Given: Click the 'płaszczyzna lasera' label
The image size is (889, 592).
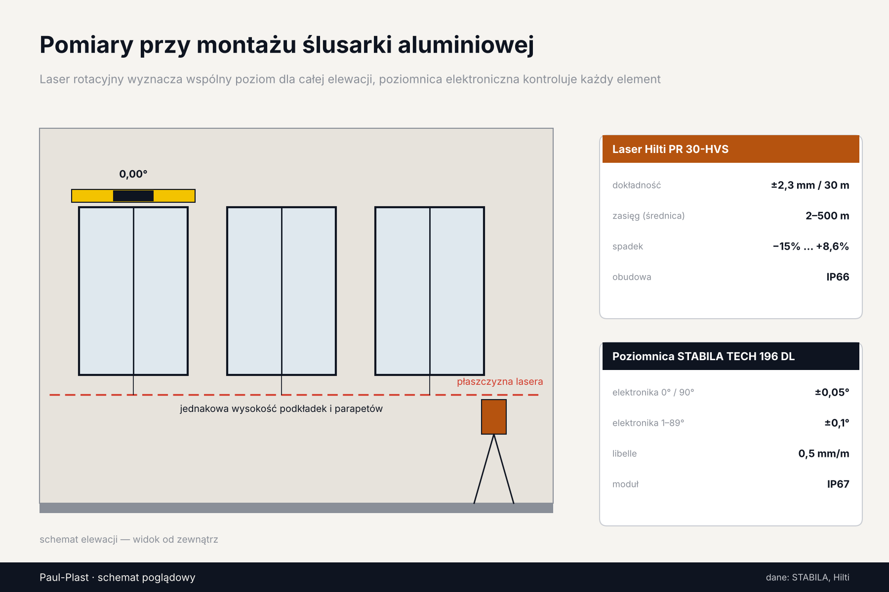Looking at the screenshot, I should 500,381.
